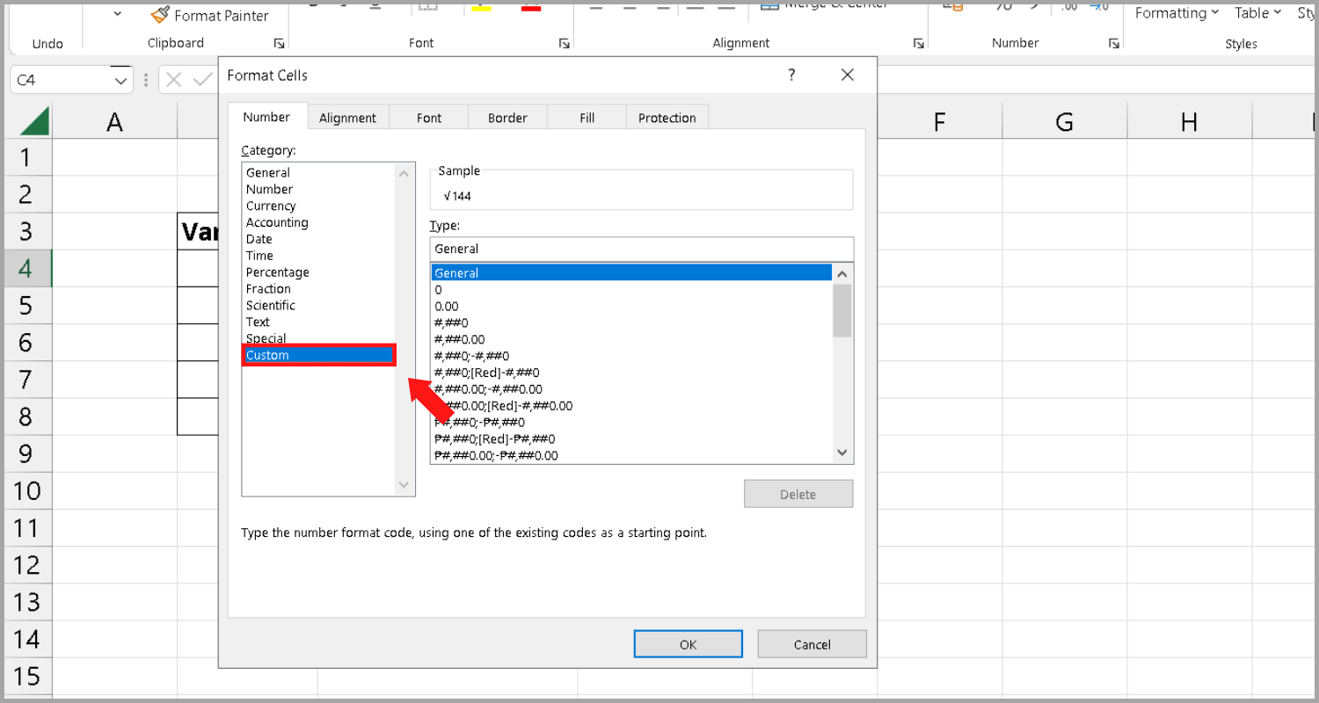Screen dimensions: 1319x703
Task: Expand the Name Box dropdown
Action: click(120, 80)
